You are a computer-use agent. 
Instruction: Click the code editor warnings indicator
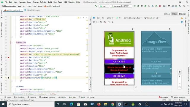(79, 18)
